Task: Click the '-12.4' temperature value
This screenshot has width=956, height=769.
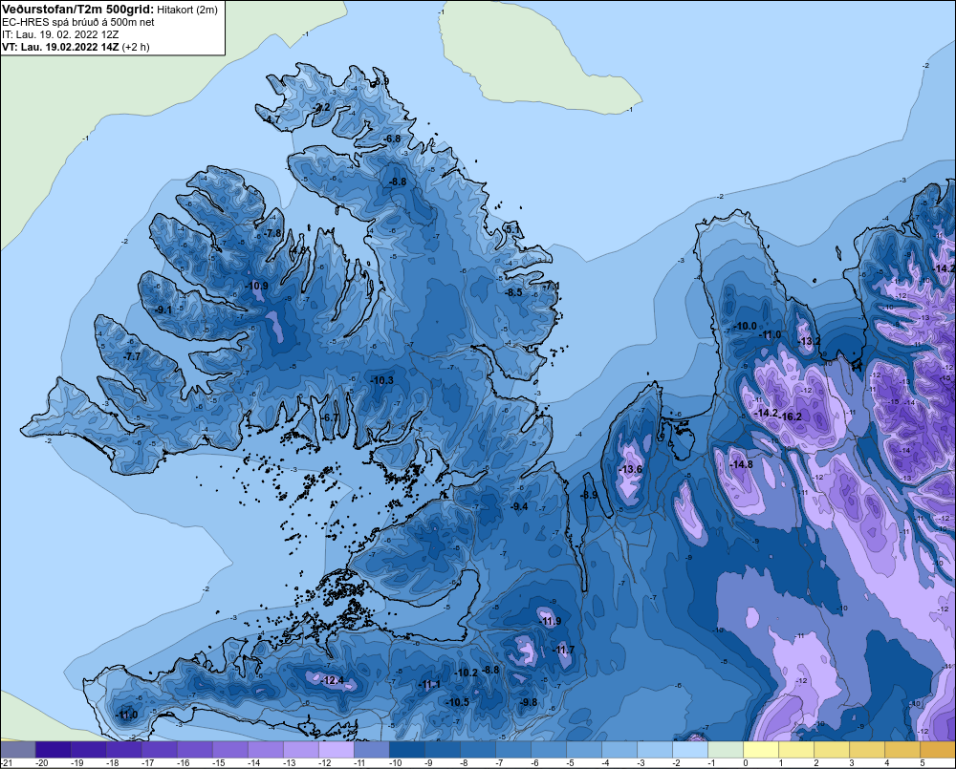Action: pyautogui.click(x=333, y=681)
